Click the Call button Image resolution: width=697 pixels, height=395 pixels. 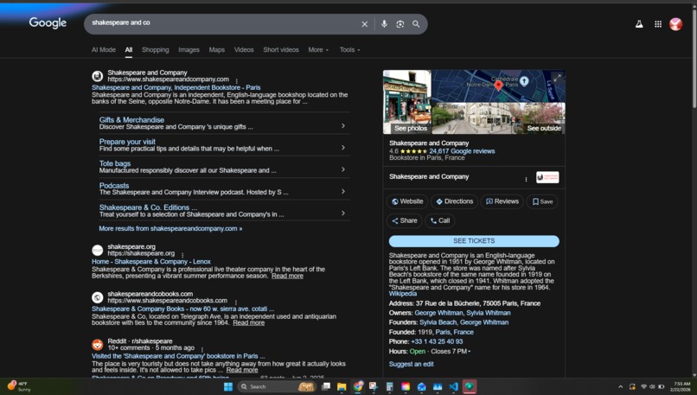tap(439, 220)
